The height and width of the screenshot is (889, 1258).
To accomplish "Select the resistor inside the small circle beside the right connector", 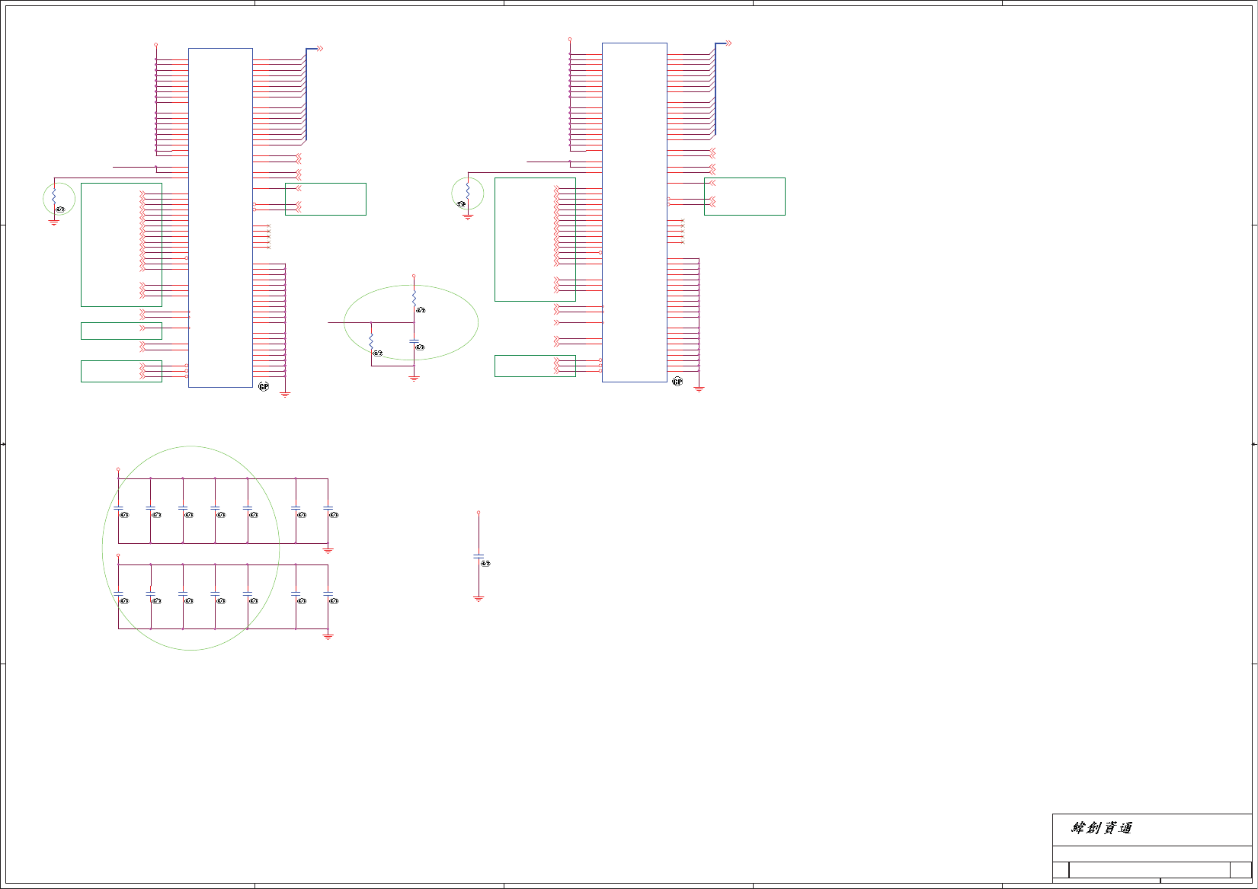I will click(x=468, y=192).
